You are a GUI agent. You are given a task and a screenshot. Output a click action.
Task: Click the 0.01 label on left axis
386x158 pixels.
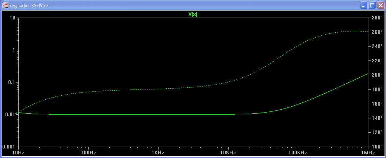pos(11,114)
